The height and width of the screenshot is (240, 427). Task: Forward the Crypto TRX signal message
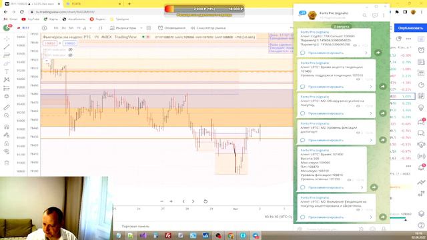click(378, 53)
